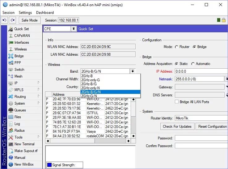This screenshot has height=169, width=228.
Task: Open Quick Set from sidebar icon
Action: (x=11, y=29)
